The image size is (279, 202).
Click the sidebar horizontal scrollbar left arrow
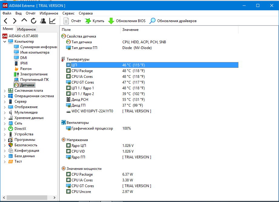[x=4, y=197]
